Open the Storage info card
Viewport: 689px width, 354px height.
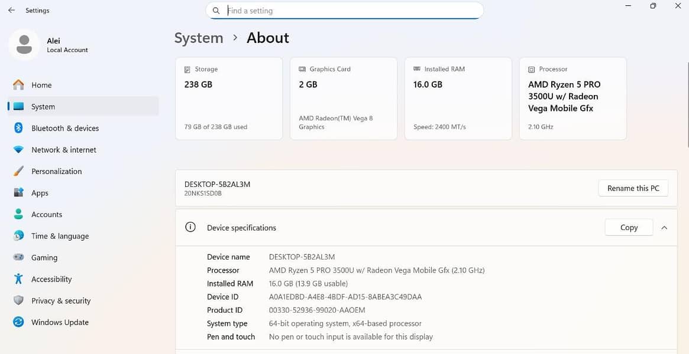[x=228, y=99]
